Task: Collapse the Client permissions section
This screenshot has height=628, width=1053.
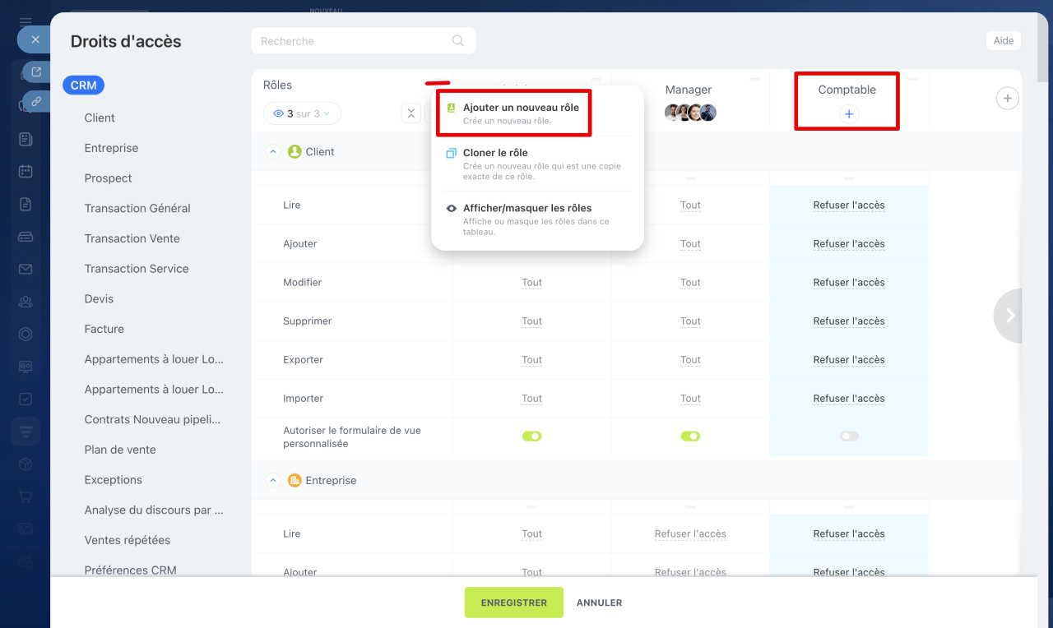Action: [273, 152]
